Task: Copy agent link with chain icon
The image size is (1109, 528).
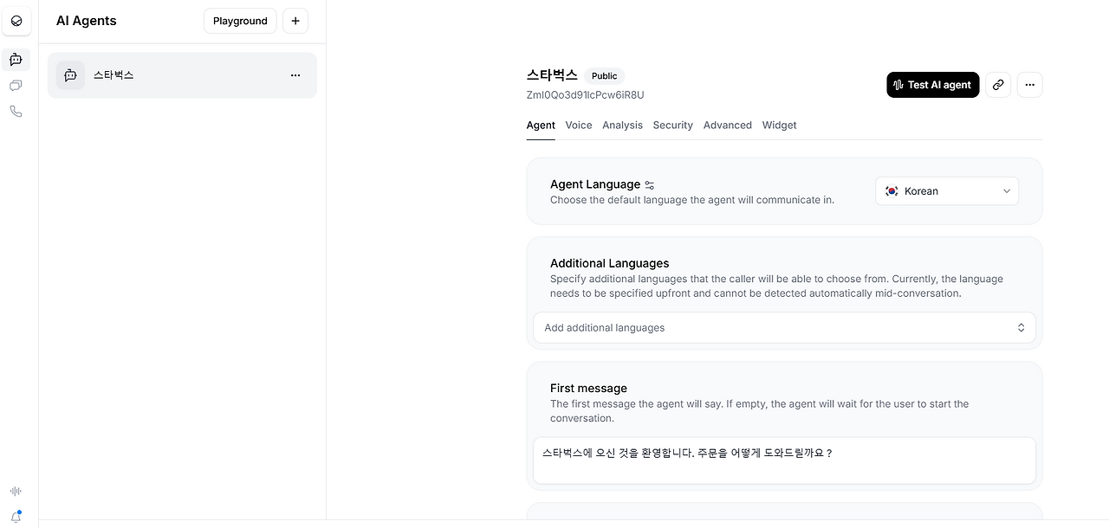Action: pyautogui.click(x=998, y=85)
